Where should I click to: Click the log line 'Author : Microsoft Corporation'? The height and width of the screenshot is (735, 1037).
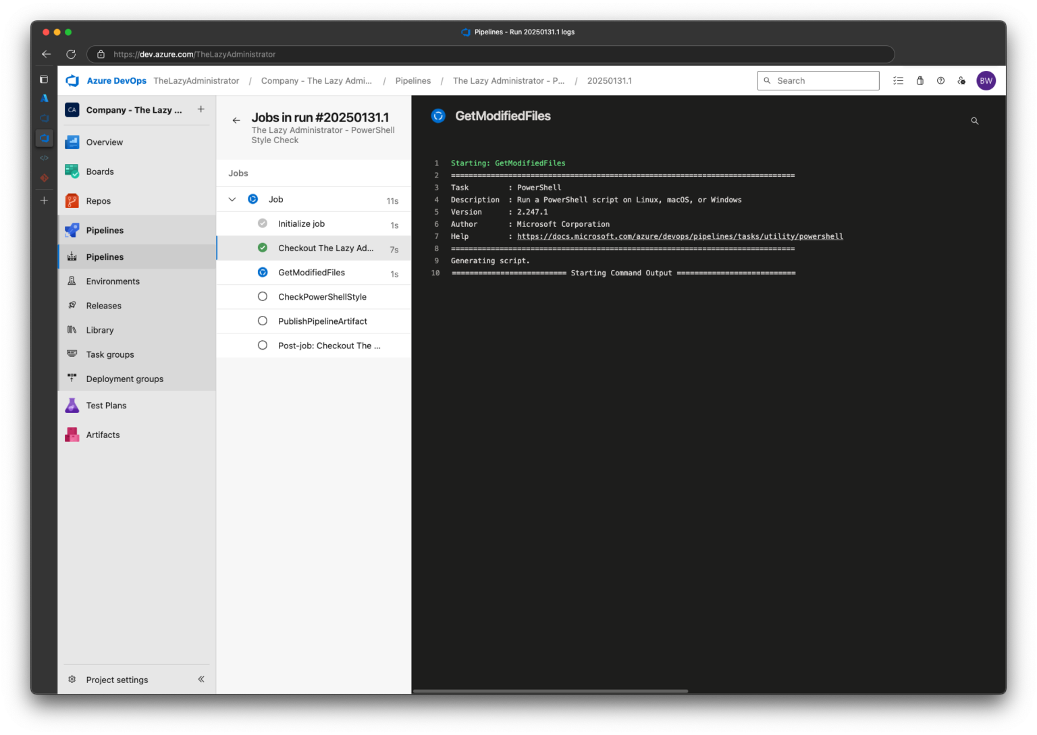coord(530,224)
